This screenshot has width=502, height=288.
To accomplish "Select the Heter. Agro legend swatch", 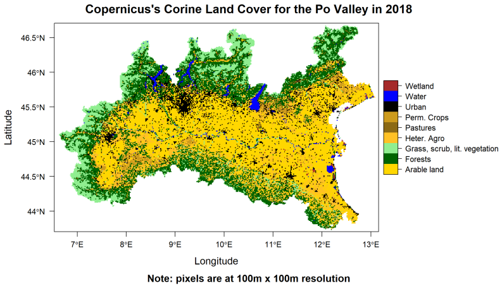I will (x=391, y=138).
